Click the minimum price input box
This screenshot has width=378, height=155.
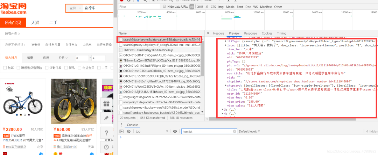pyautogui.click(x=82, y=58)
